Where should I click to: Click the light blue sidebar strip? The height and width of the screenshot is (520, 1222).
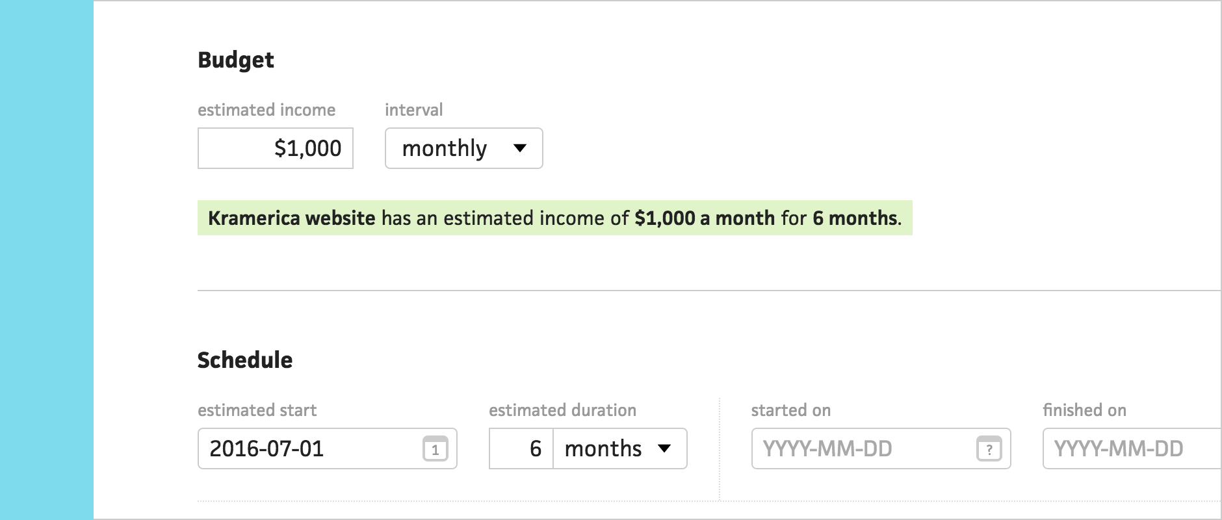tap(47, 260)
